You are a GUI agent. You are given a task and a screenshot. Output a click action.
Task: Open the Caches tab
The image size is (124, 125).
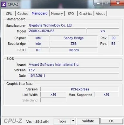pos(23,14)
